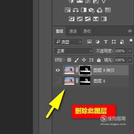134x134 pixels.
Task: Filter layers by smart objects
Action: 122,42
